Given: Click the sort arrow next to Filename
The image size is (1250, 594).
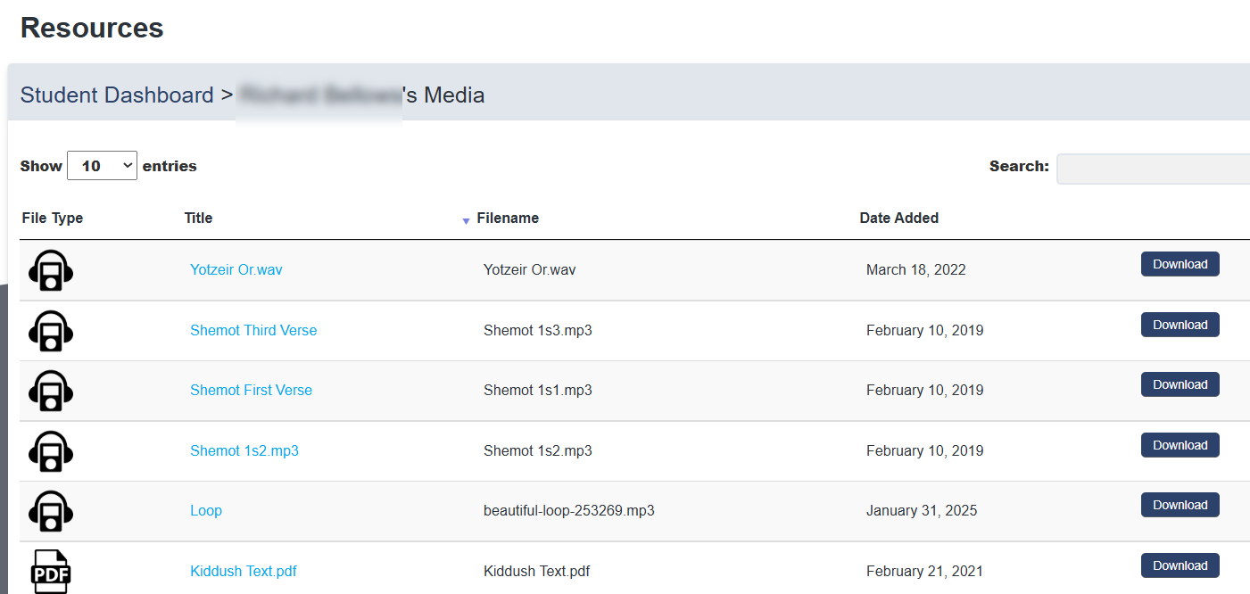Looking at the screenshot, I should (x=466, y=220).
